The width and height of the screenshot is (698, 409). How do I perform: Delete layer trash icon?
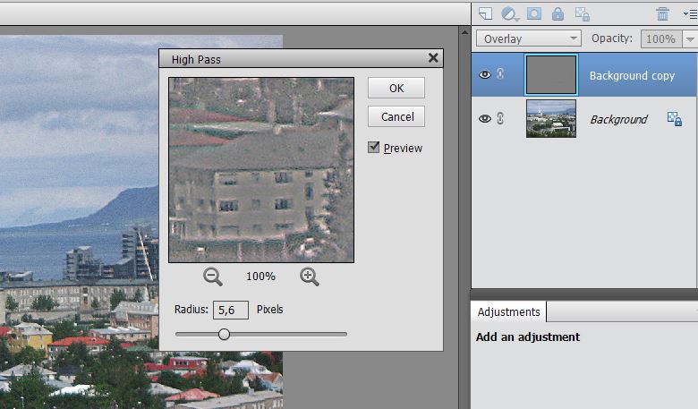coord(663,13)
